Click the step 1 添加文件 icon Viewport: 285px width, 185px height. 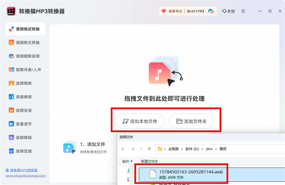pos(70,147)
